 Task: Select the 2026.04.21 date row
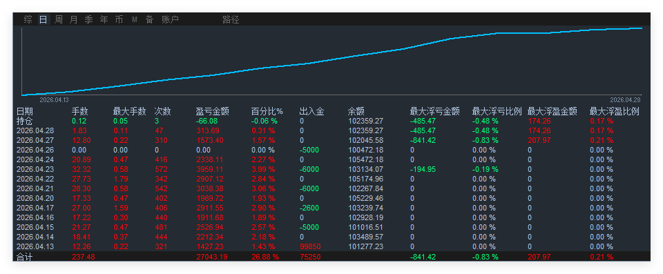(35, 188)
